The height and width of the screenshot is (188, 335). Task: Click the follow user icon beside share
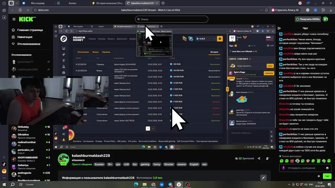[267, 158]
